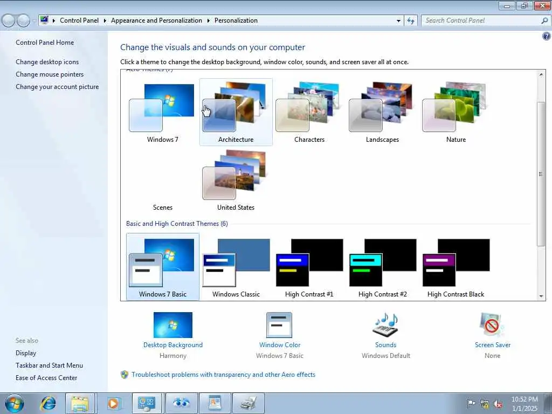Choose the United States theme
This screenshot has width=552, height=414.
236,180
